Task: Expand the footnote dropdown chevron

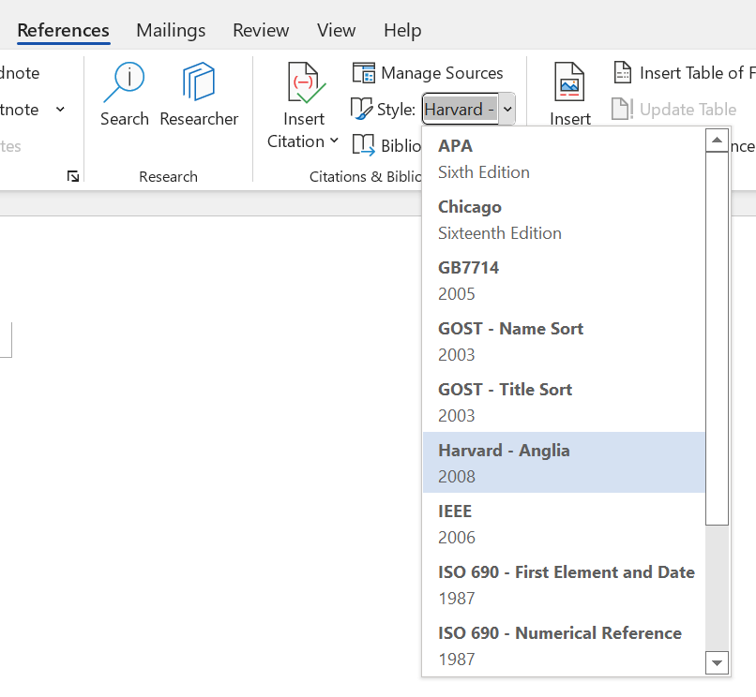Action: 60,110
